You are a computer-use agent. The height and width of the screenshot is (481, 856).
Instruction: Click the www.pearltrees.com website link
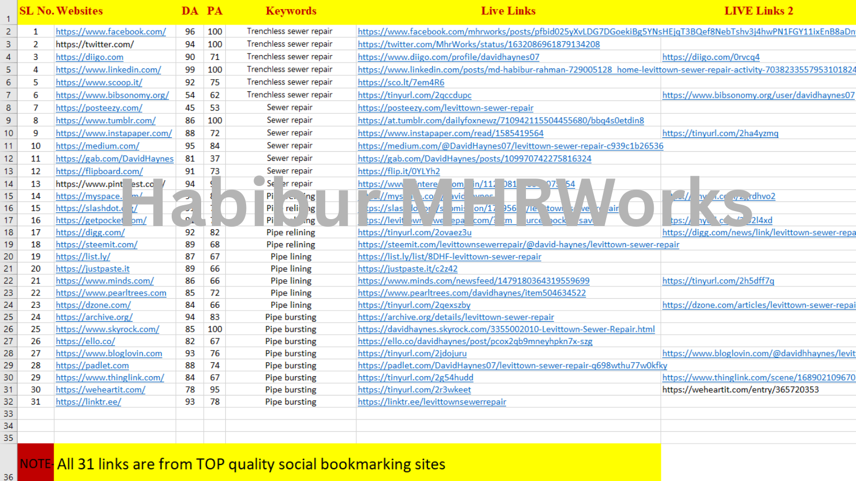tap(111, 293)
